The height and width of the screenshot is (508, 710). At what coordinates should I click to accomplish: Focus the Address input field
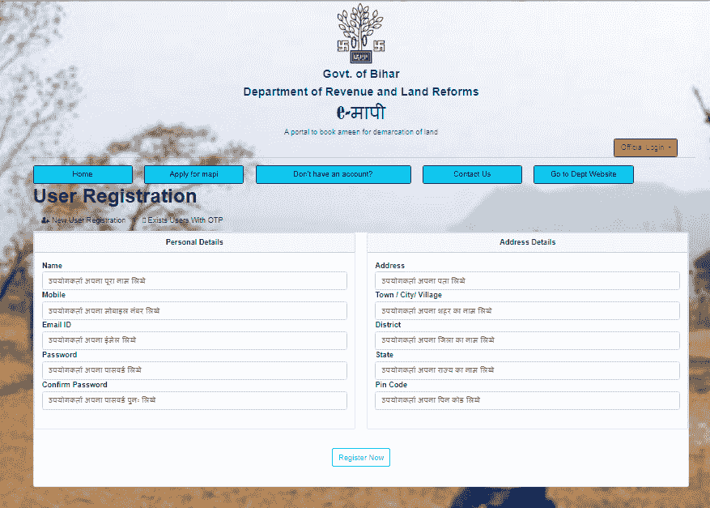pyautogui.click(x=528, y=281)
